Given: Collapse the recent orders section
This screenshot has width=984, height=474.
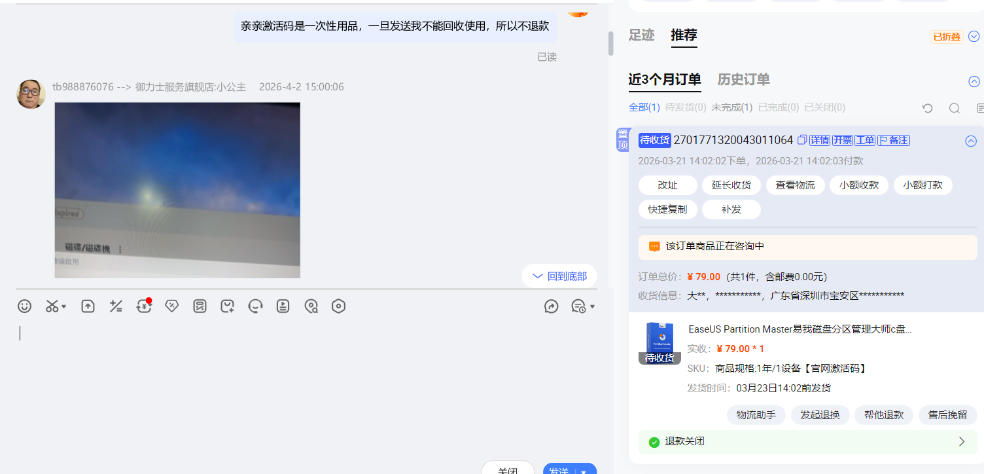Looking at the screenshot, I should click(974, 82).
